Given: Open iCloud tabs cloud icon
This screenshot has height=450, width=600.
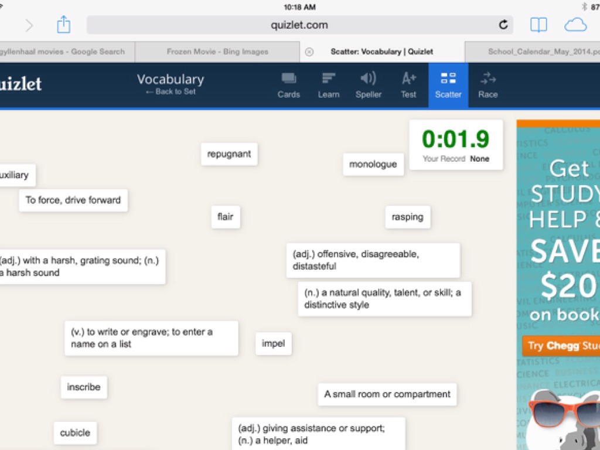Looking at the screenshot, I should (x=575, y=25).
